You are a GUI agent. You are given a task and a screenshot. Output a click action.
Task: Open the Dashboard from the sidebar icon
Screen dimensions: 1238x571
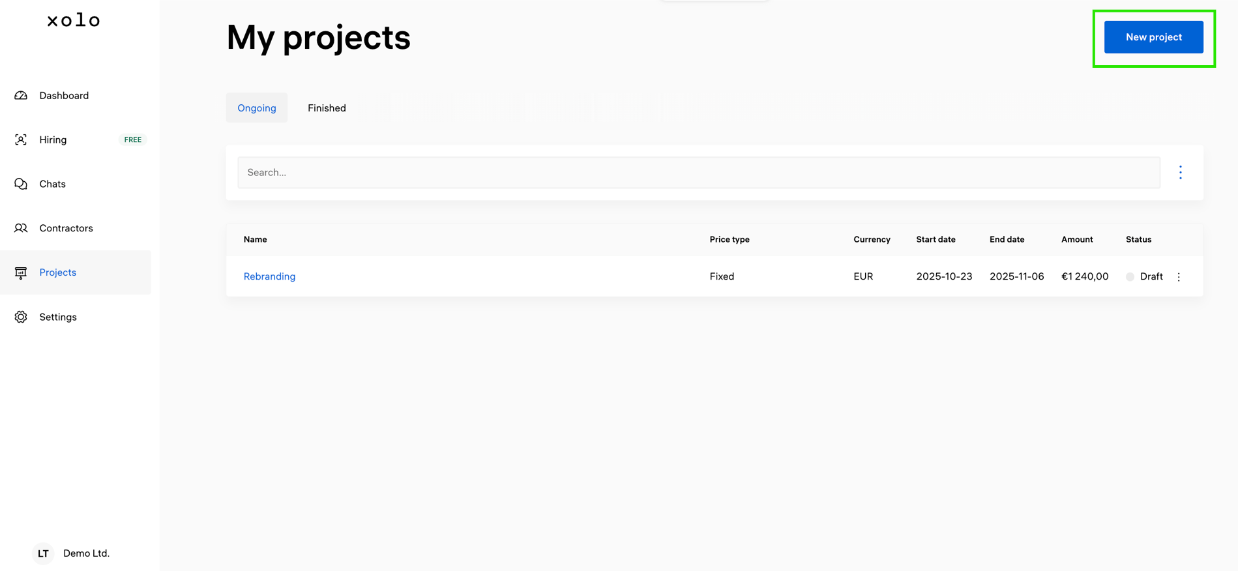[x=20, y=95]
